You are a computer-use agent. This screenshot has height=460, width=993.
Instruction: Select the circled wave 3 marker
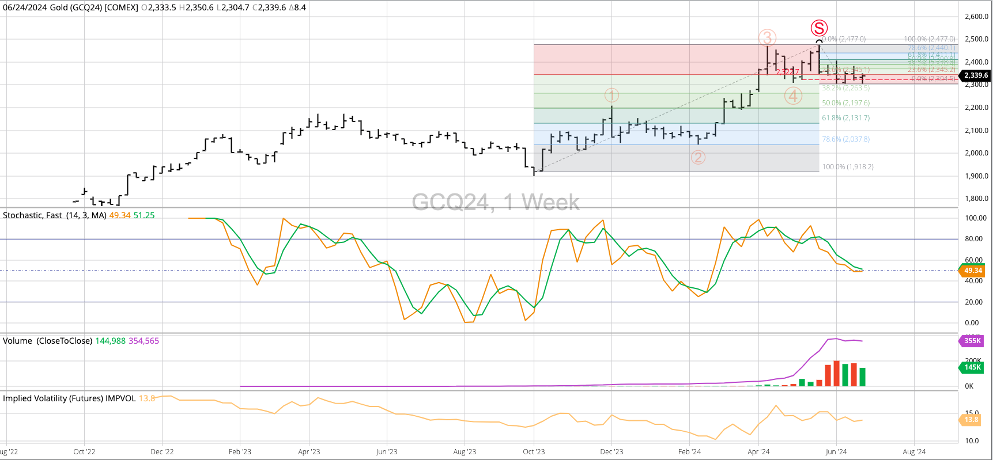(767, 38)
